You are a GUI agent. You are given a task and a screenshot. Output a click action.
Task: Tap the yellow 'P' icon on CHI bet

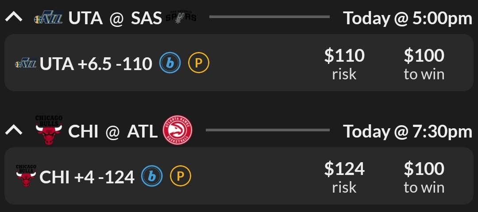pos(181,177)
